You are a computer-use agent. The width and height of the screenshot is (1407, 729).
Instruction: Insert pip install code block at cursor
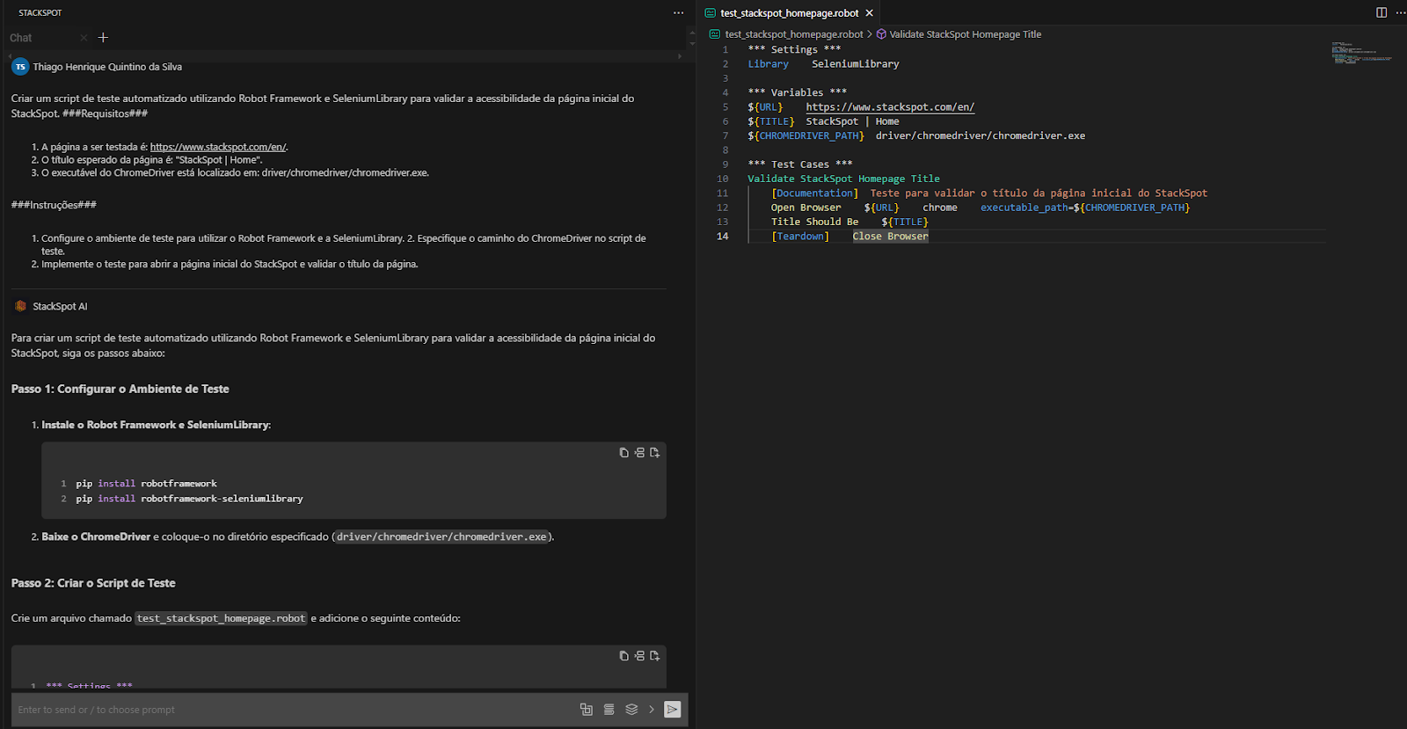point(639,452)
